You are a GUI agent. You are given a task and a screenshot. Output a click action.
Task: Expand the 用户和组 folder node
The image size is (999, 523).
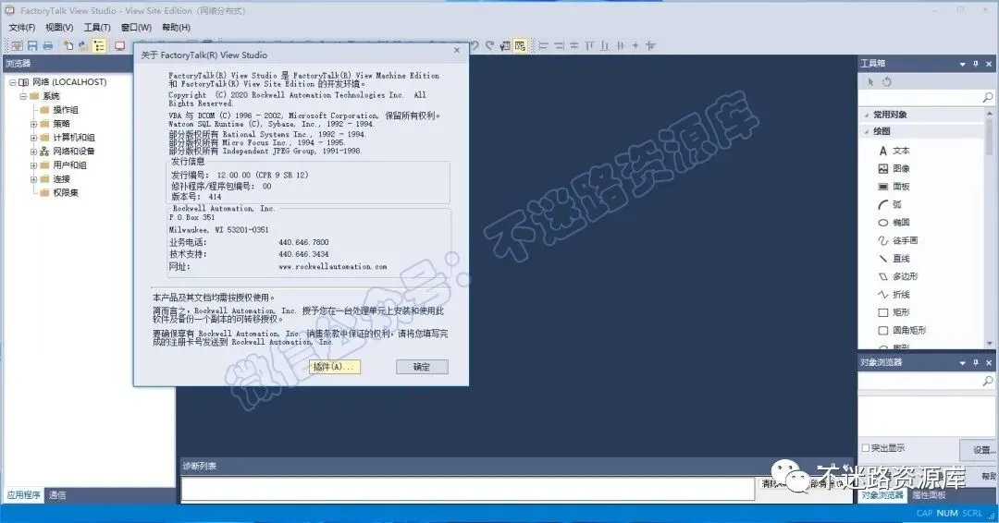(x=33, y=165)
